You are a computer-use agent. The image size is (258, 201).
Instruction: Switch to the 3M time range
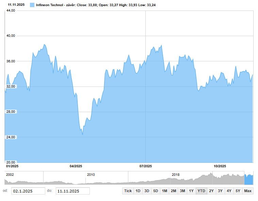coord(182,191)
